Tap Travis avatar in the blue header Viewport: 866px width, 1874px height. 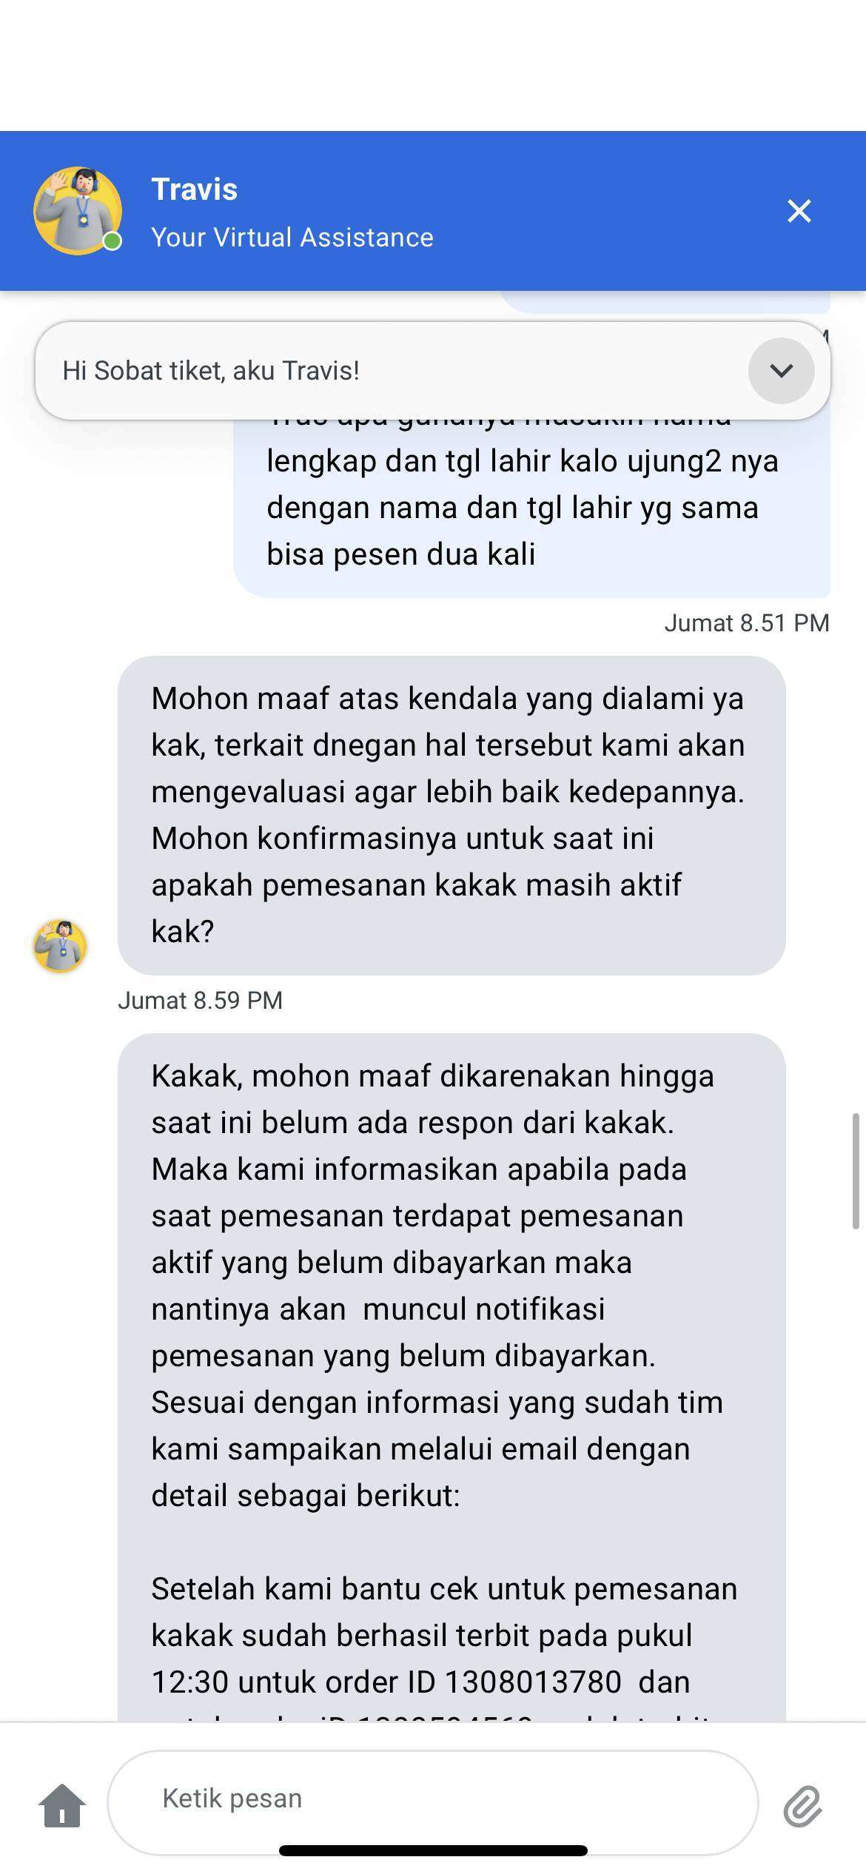point(78,211)
